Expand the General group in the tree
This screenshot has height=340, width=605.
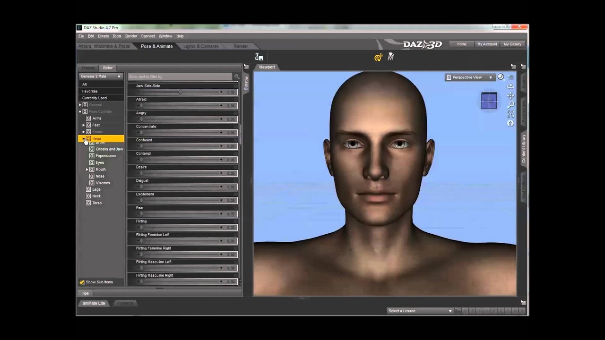tap(80, 105)
